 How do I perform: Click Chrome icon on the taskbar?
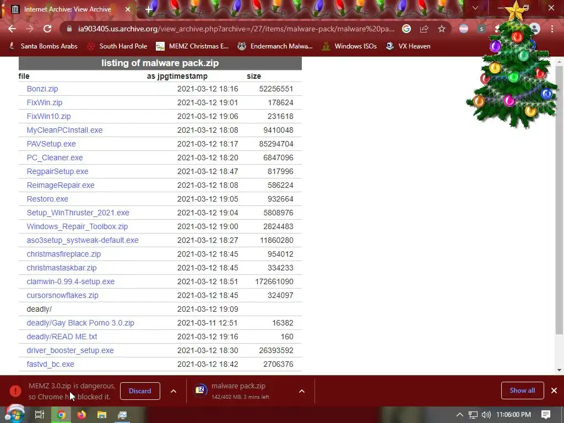tap(61, 415)
